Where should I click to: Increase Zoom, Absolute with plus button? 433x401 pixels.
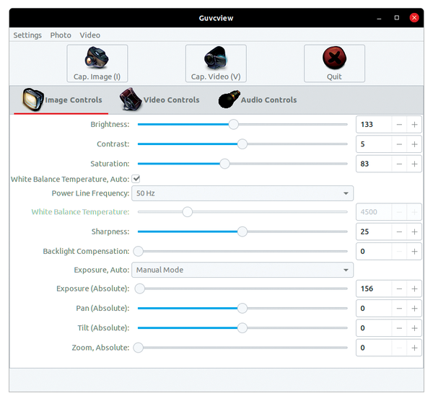[x=414, y=348]
